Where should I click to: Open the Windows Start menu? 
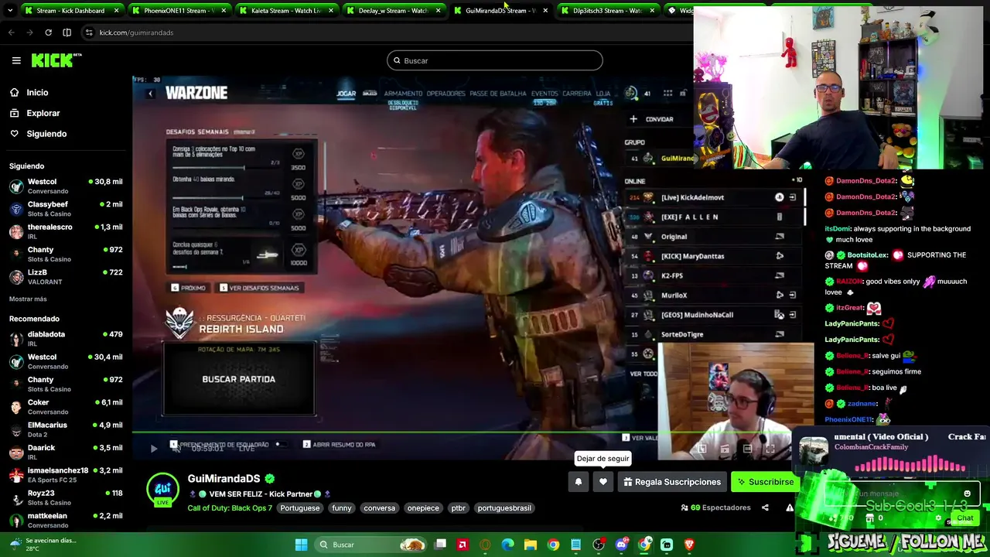pyautogui.click(x=301, y=545)
